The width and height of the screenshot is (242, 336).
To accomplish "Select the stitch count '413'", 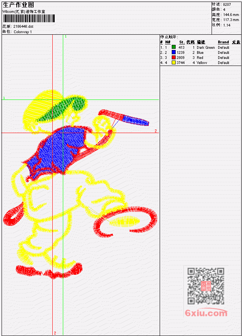I will (181, 47).
